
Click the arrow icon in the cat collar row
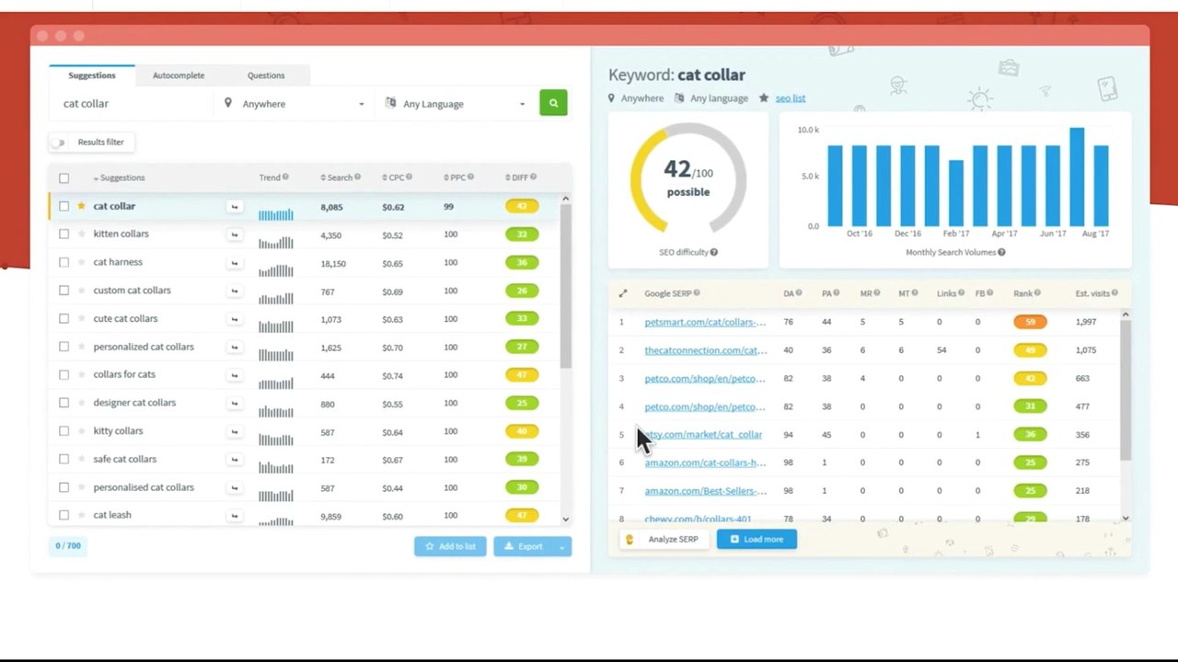coord(235,207)
